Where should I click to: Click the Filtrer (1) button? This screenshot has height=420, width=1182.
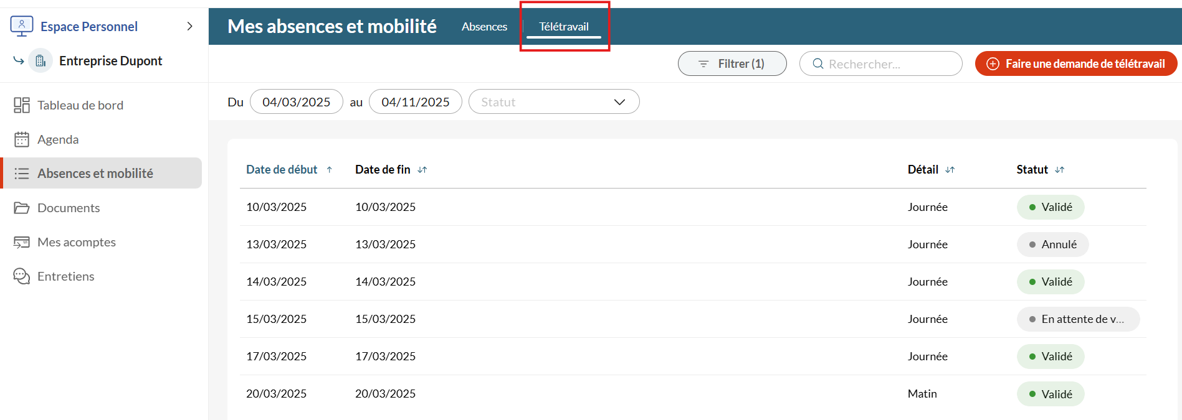click(x=732, y=63)
